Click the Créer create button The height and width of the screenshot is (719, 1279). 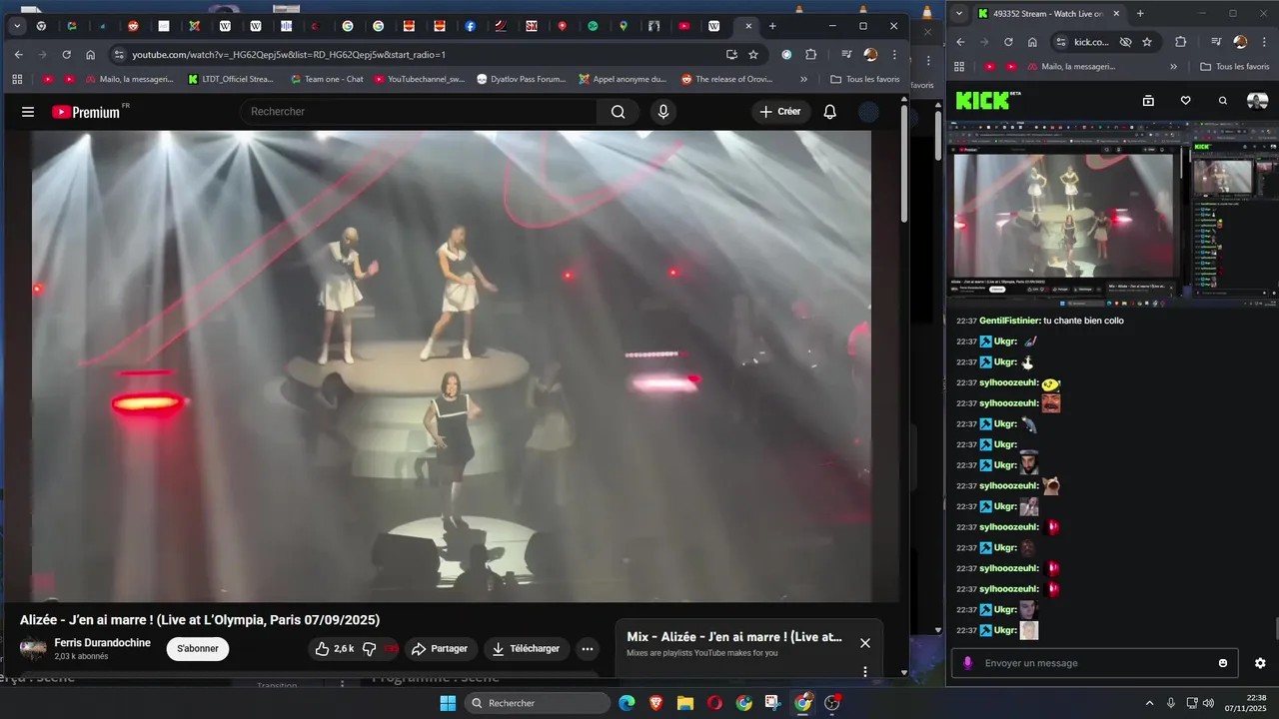[780, 112]
